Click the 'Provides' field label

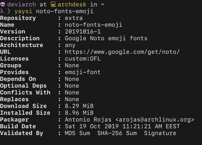coord(14,72)
